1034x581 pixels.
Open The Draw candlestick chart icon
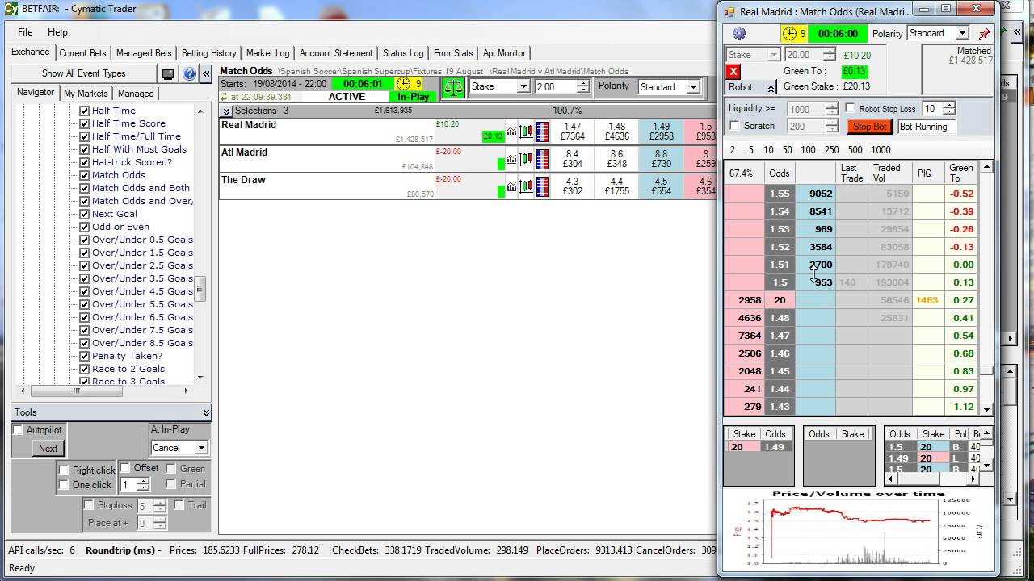[526, 186]
